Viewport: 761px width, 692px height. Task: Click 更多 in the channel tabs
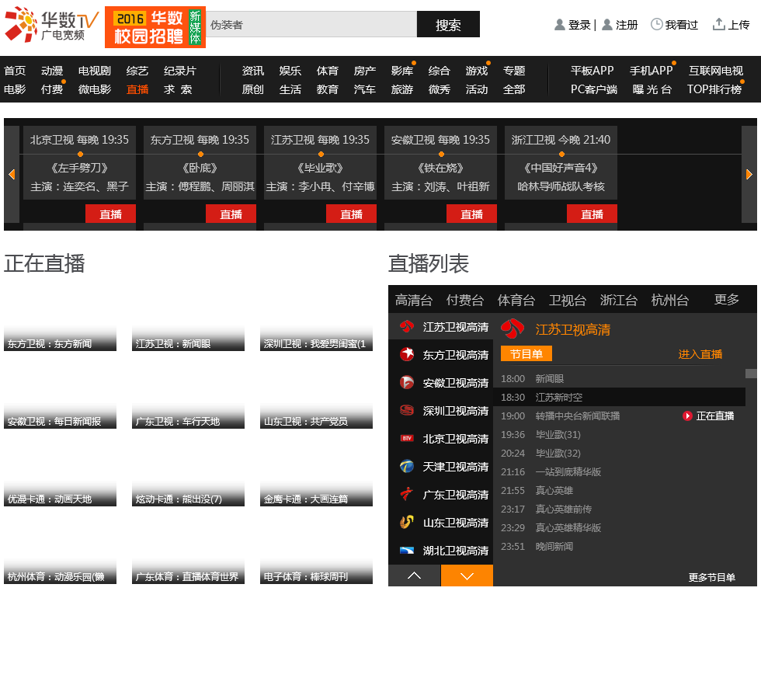(x=727, y=300)
